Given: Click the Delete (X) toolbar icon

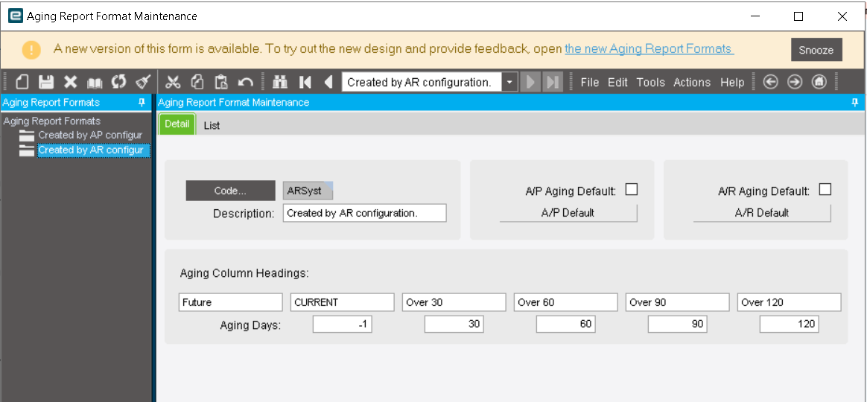Looking at the screenshot, I should click(x=70, y=82).
